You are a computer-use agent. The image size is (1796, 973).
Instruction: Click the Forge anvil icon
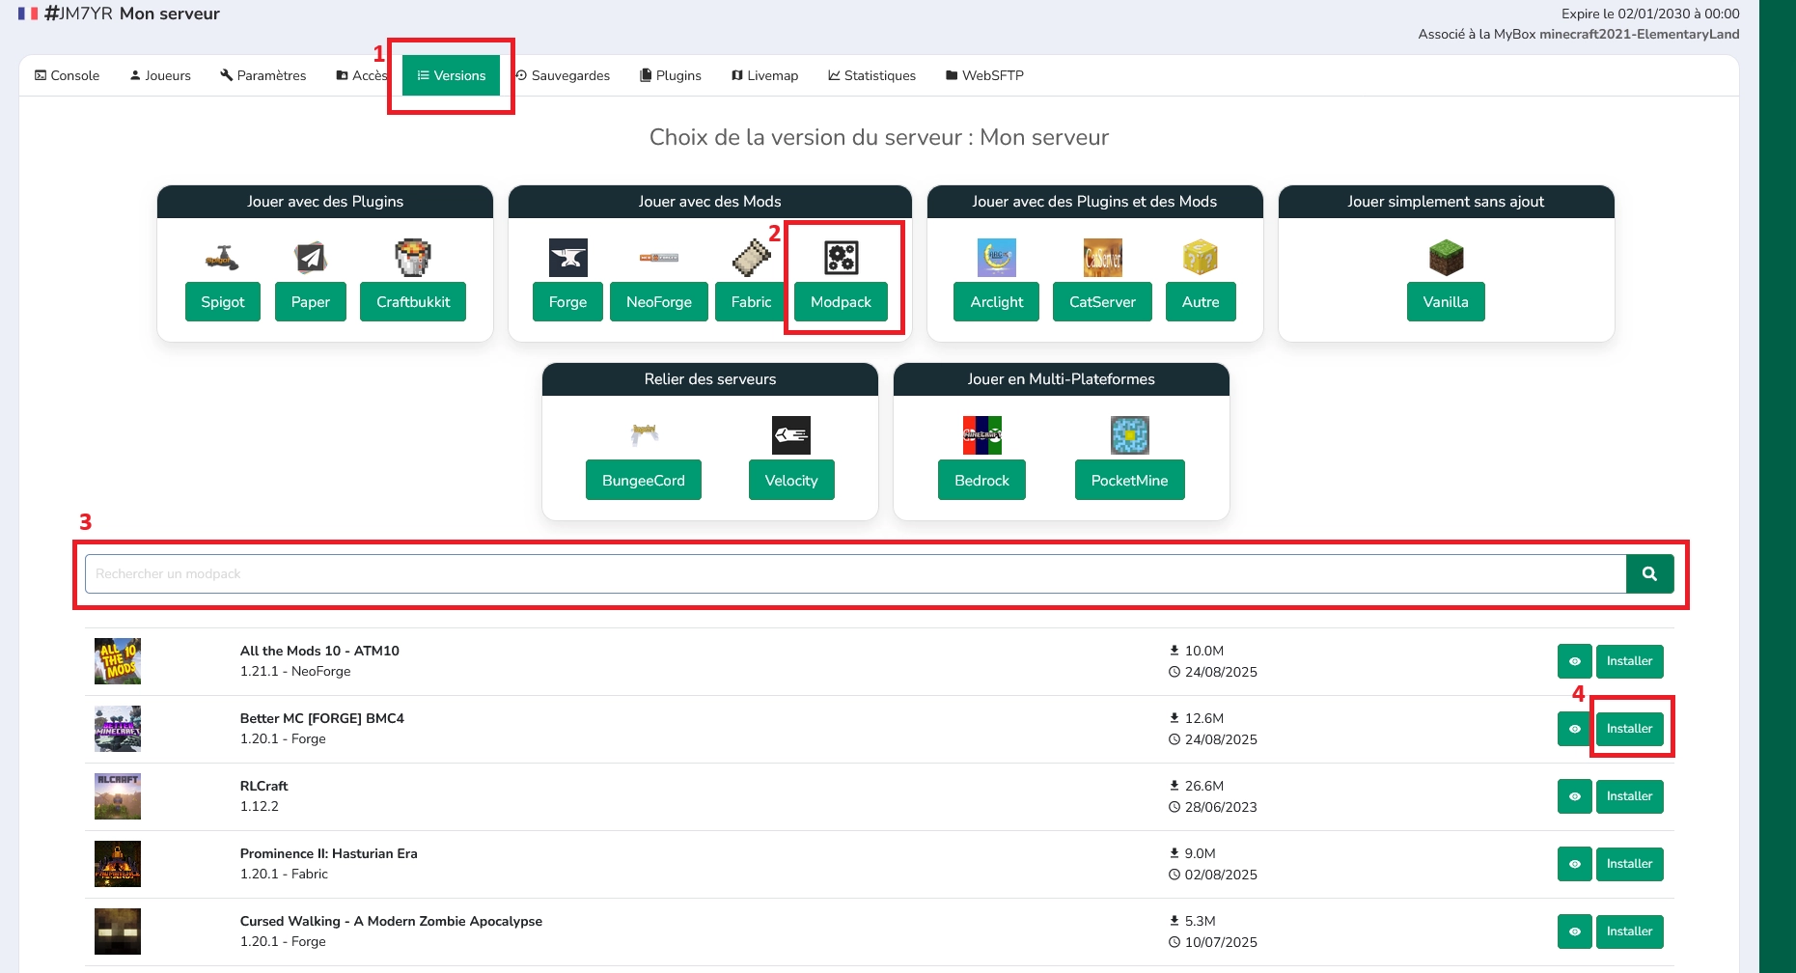(567, 258)
